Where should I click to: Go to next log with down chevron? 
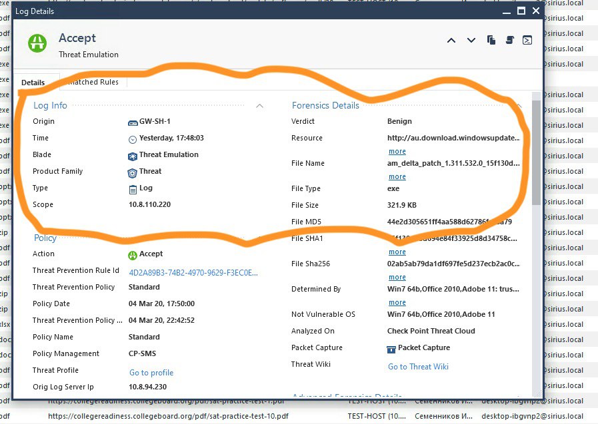(x=471, y=41)
